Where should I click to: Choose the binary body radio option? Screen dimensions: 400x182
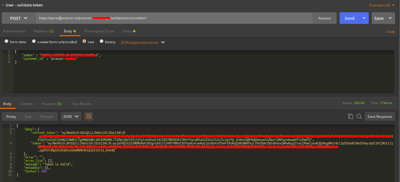click(102, 42)
